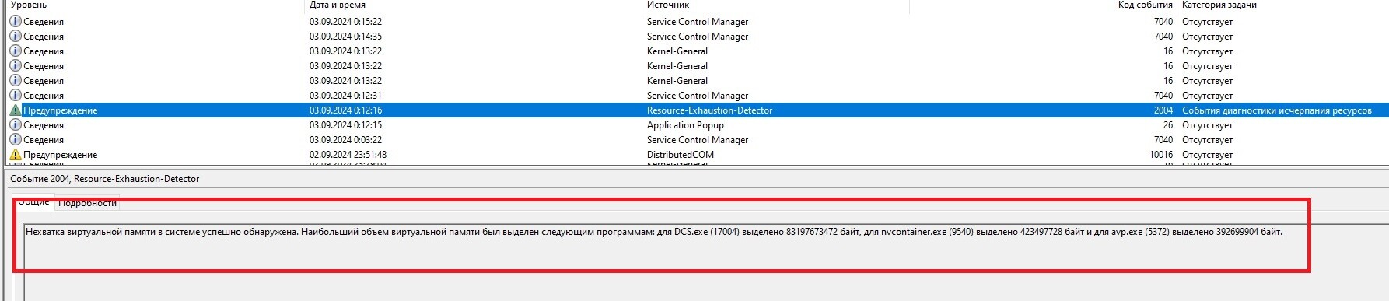Click the virtual memory shortage description text
This screenshot has height=301, width=1389.
[654, 232]
